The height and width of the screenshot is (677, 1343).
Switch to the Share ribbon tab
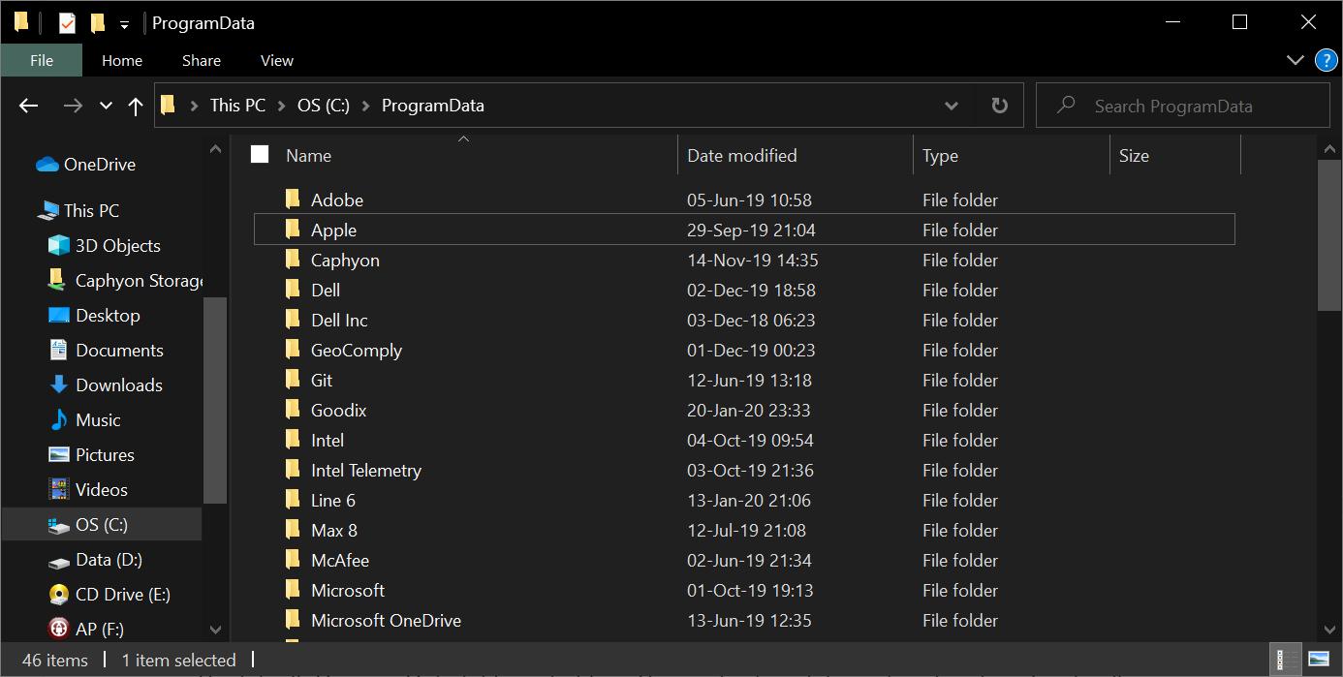pyautogui.click(x=202, y=60)
